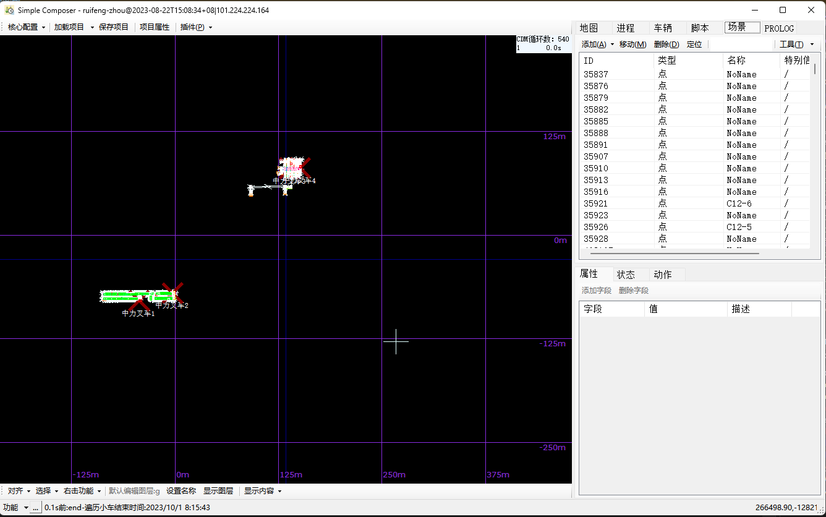Click the 中力叉车1 forklift marker
Screen dimensions: 826x517
coord(140,302)
